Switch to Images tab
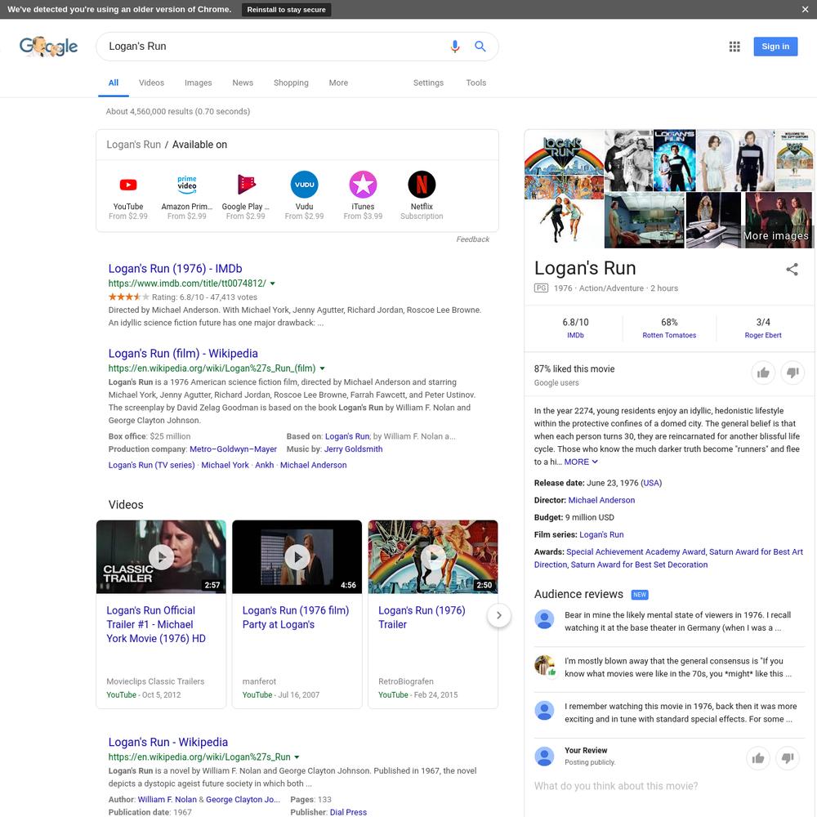 [x=198, y=83]
